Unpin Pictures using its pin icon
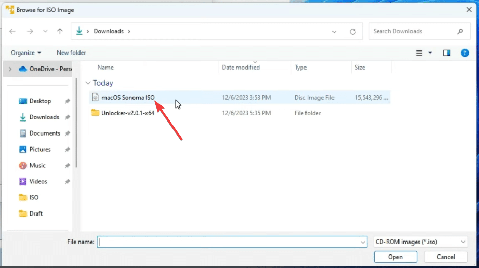The image size is (479, 268). coord(68,150)
